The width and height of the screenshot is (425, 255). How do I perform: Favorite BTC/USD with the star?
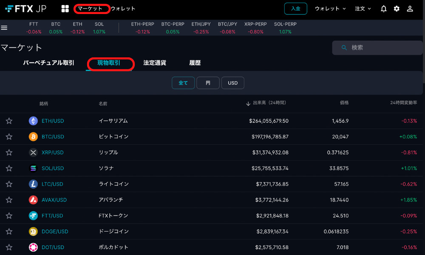coord(9,136)
